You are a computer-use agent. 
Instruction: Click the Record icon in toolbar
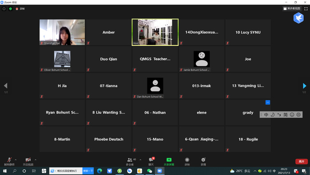tap(187, 160)
